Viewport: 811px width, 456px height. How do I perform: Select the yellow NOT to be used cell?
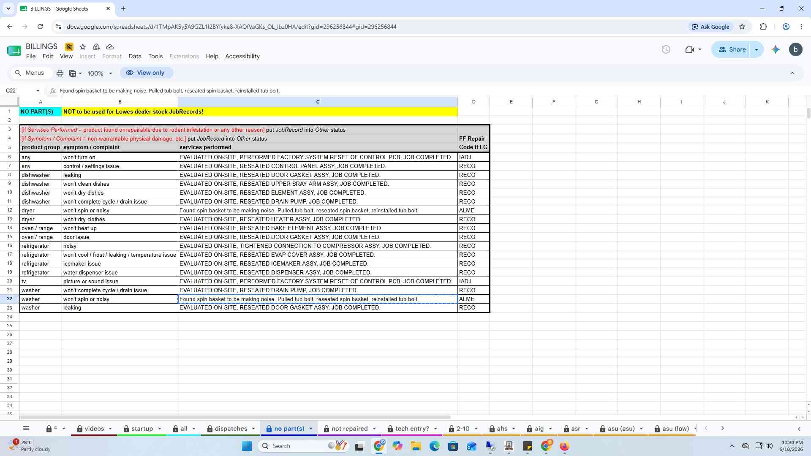coord(259,111)
